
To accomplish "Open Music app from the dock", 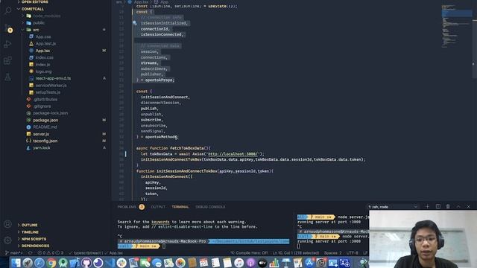I will tap(238, 263).
